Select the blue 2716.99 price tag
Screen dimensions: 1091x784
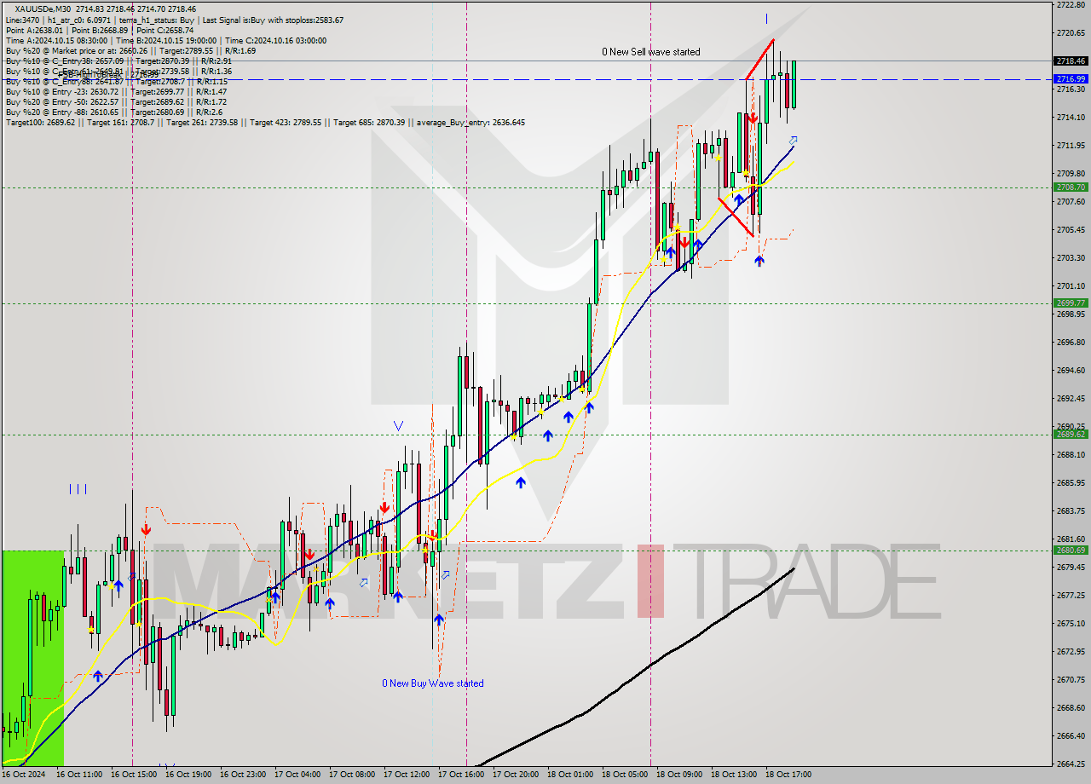1071,78
